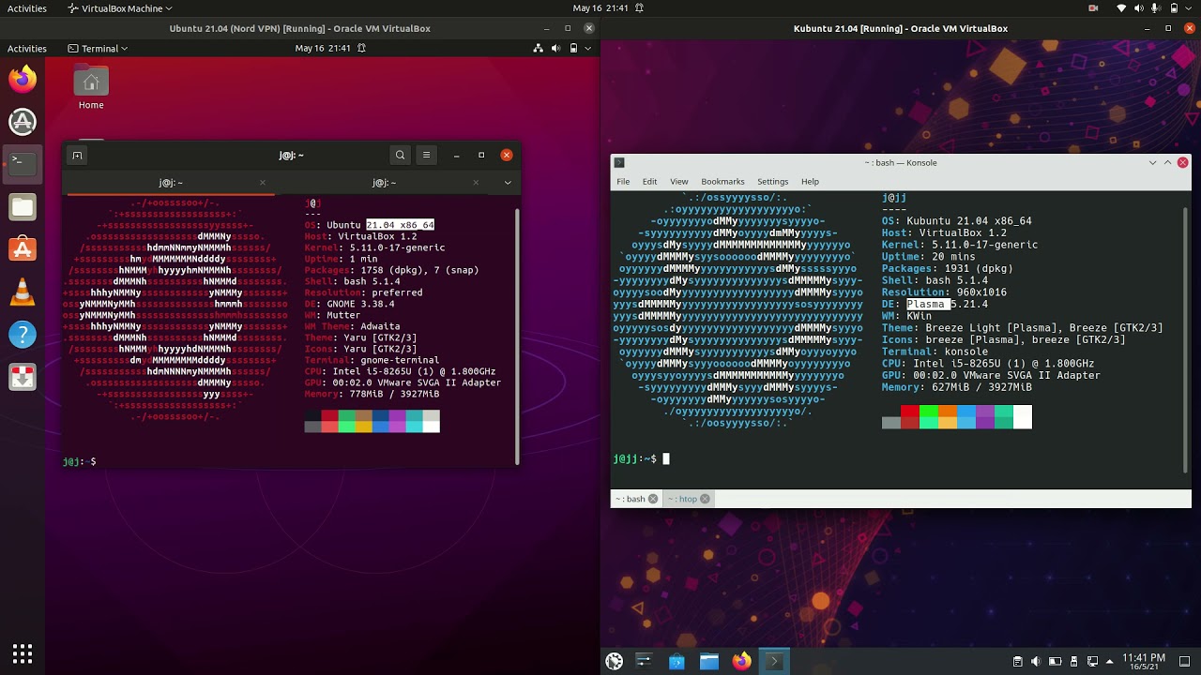Open the View menu in Konsole
Viewport: 1201px width, 675px height.
click(678, 181)
